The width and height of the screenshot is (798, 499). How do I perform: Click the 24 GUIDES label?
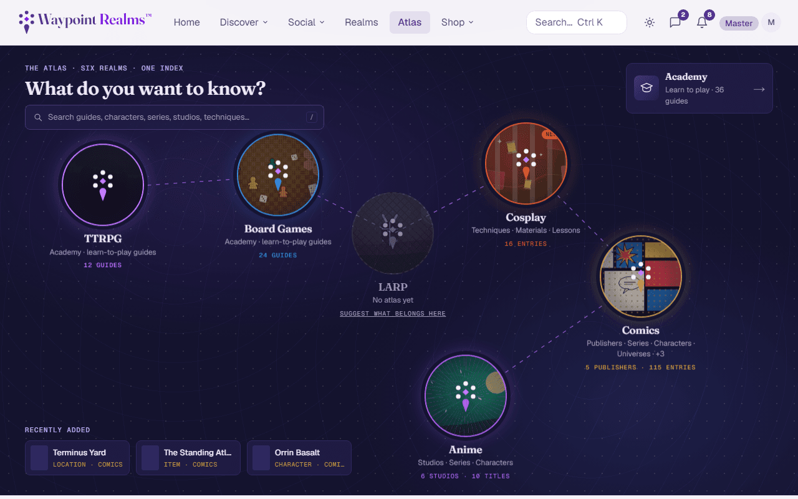[278, 255]
